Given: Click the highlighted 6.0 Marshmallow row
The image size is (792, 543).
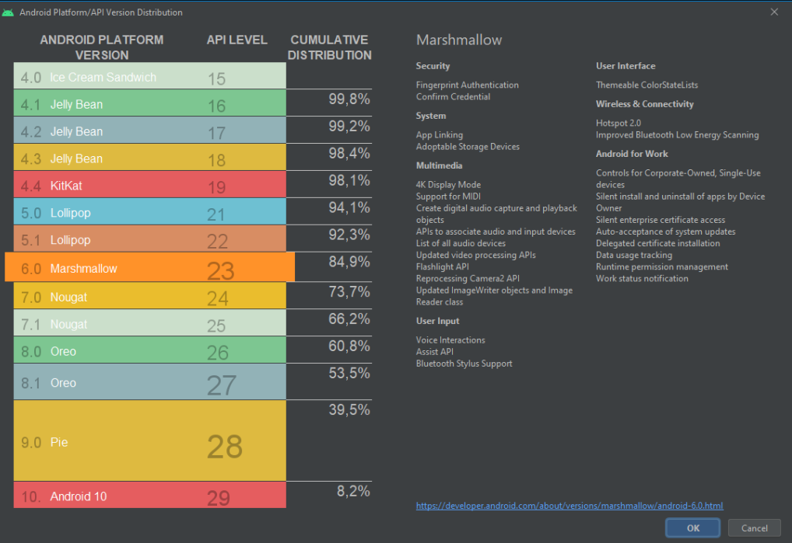Looking at the screenshot, I should (149, 268).
